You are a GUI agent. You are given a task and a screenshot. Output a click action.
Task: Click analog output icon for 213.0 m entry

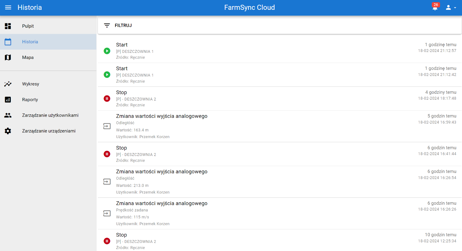107,182
